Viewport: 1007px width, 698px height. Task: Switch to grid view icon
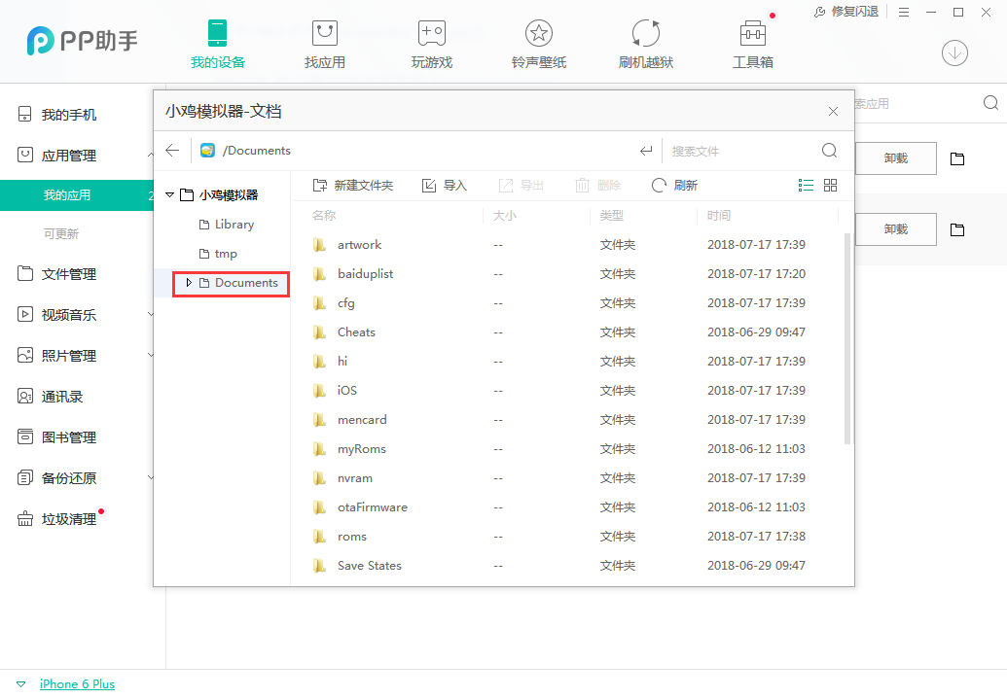[x=830, y=186]
